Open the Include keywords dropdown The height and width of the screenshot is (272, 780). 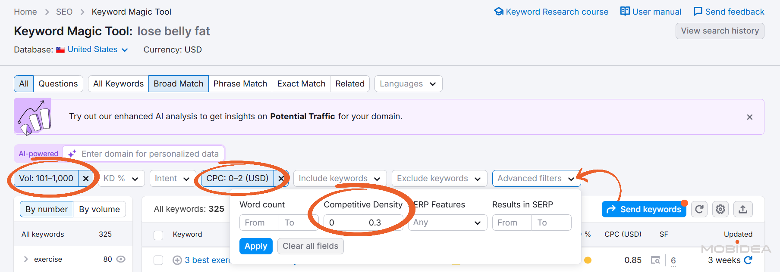coord(340,178)
